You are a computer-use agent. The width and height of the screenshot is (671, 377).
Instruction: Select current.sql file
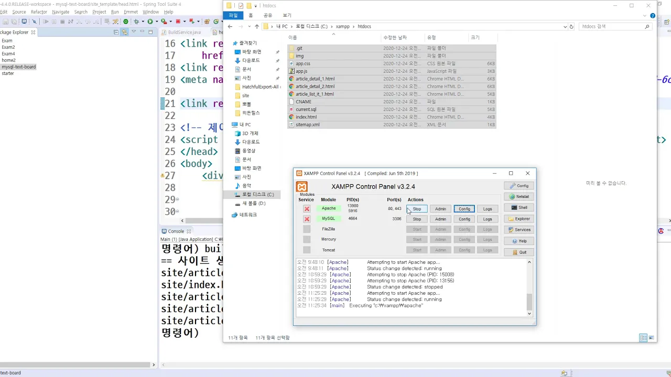[x=391, y=109]
